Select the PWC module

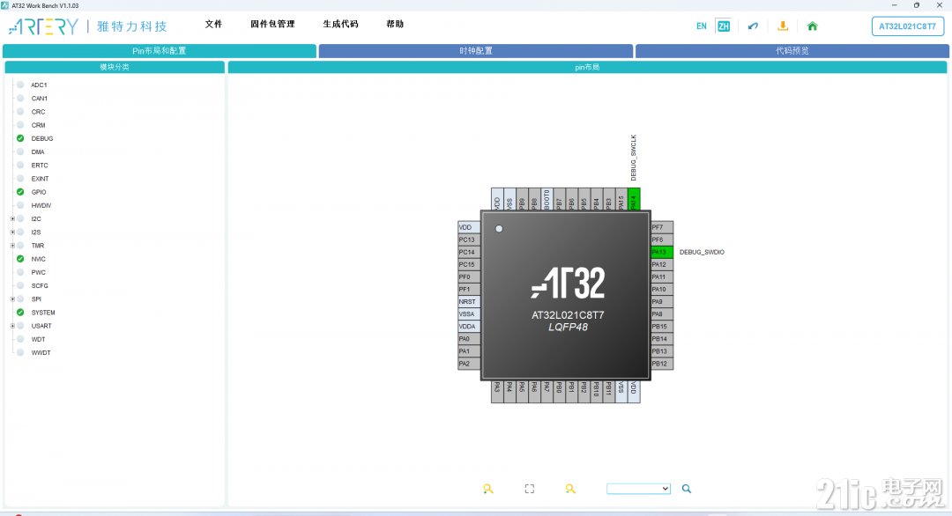tap(38, 272)
